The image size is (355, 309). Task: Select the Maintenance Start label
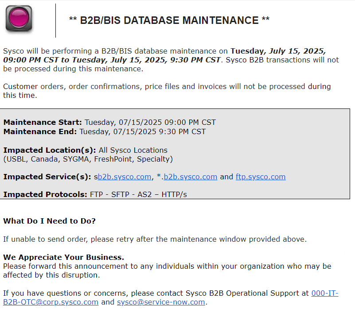click(43, 122)
